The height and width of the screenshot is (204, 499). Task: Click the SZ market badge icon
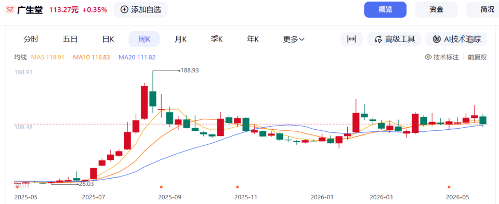(x=10, y=9)
